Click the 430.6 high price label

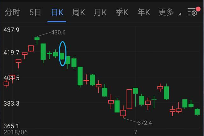pyautogui.click(x=58, y=32)
